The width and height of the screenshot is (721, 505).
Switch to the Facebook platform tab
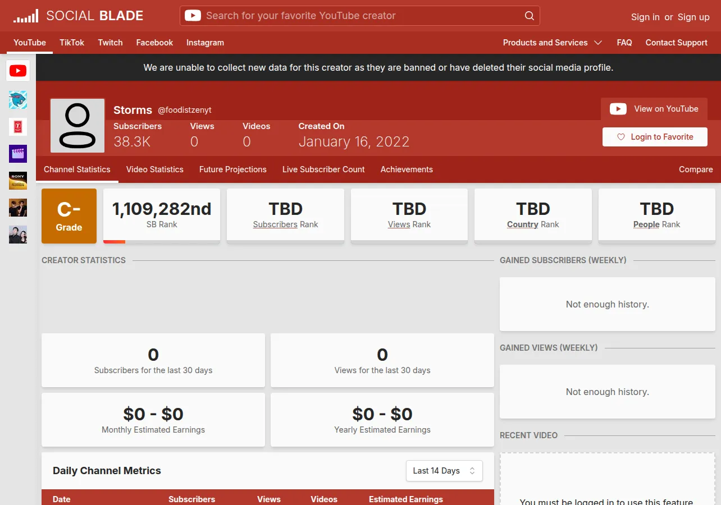tap(154, 43)
